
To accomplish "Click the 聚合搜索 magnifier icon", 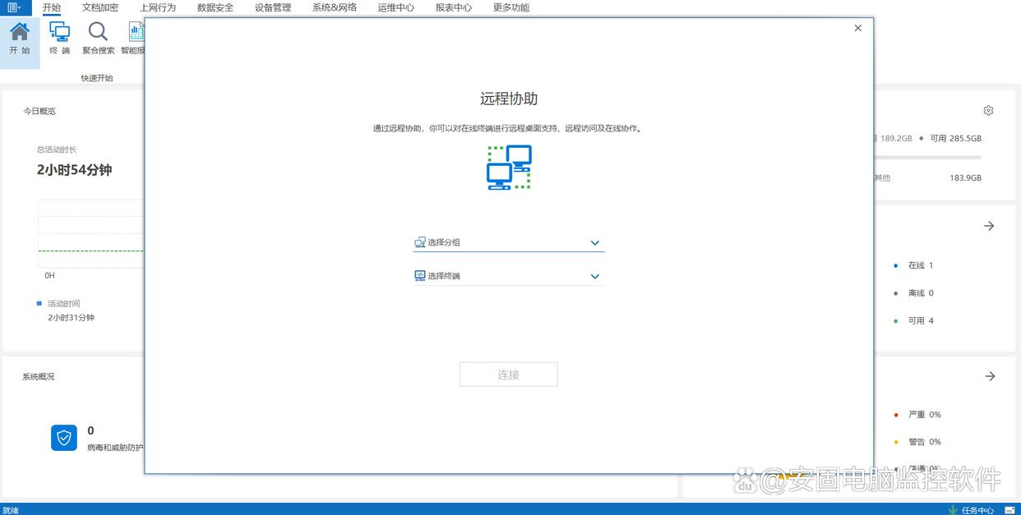I will pyautogui.click(x=98, y=33).
